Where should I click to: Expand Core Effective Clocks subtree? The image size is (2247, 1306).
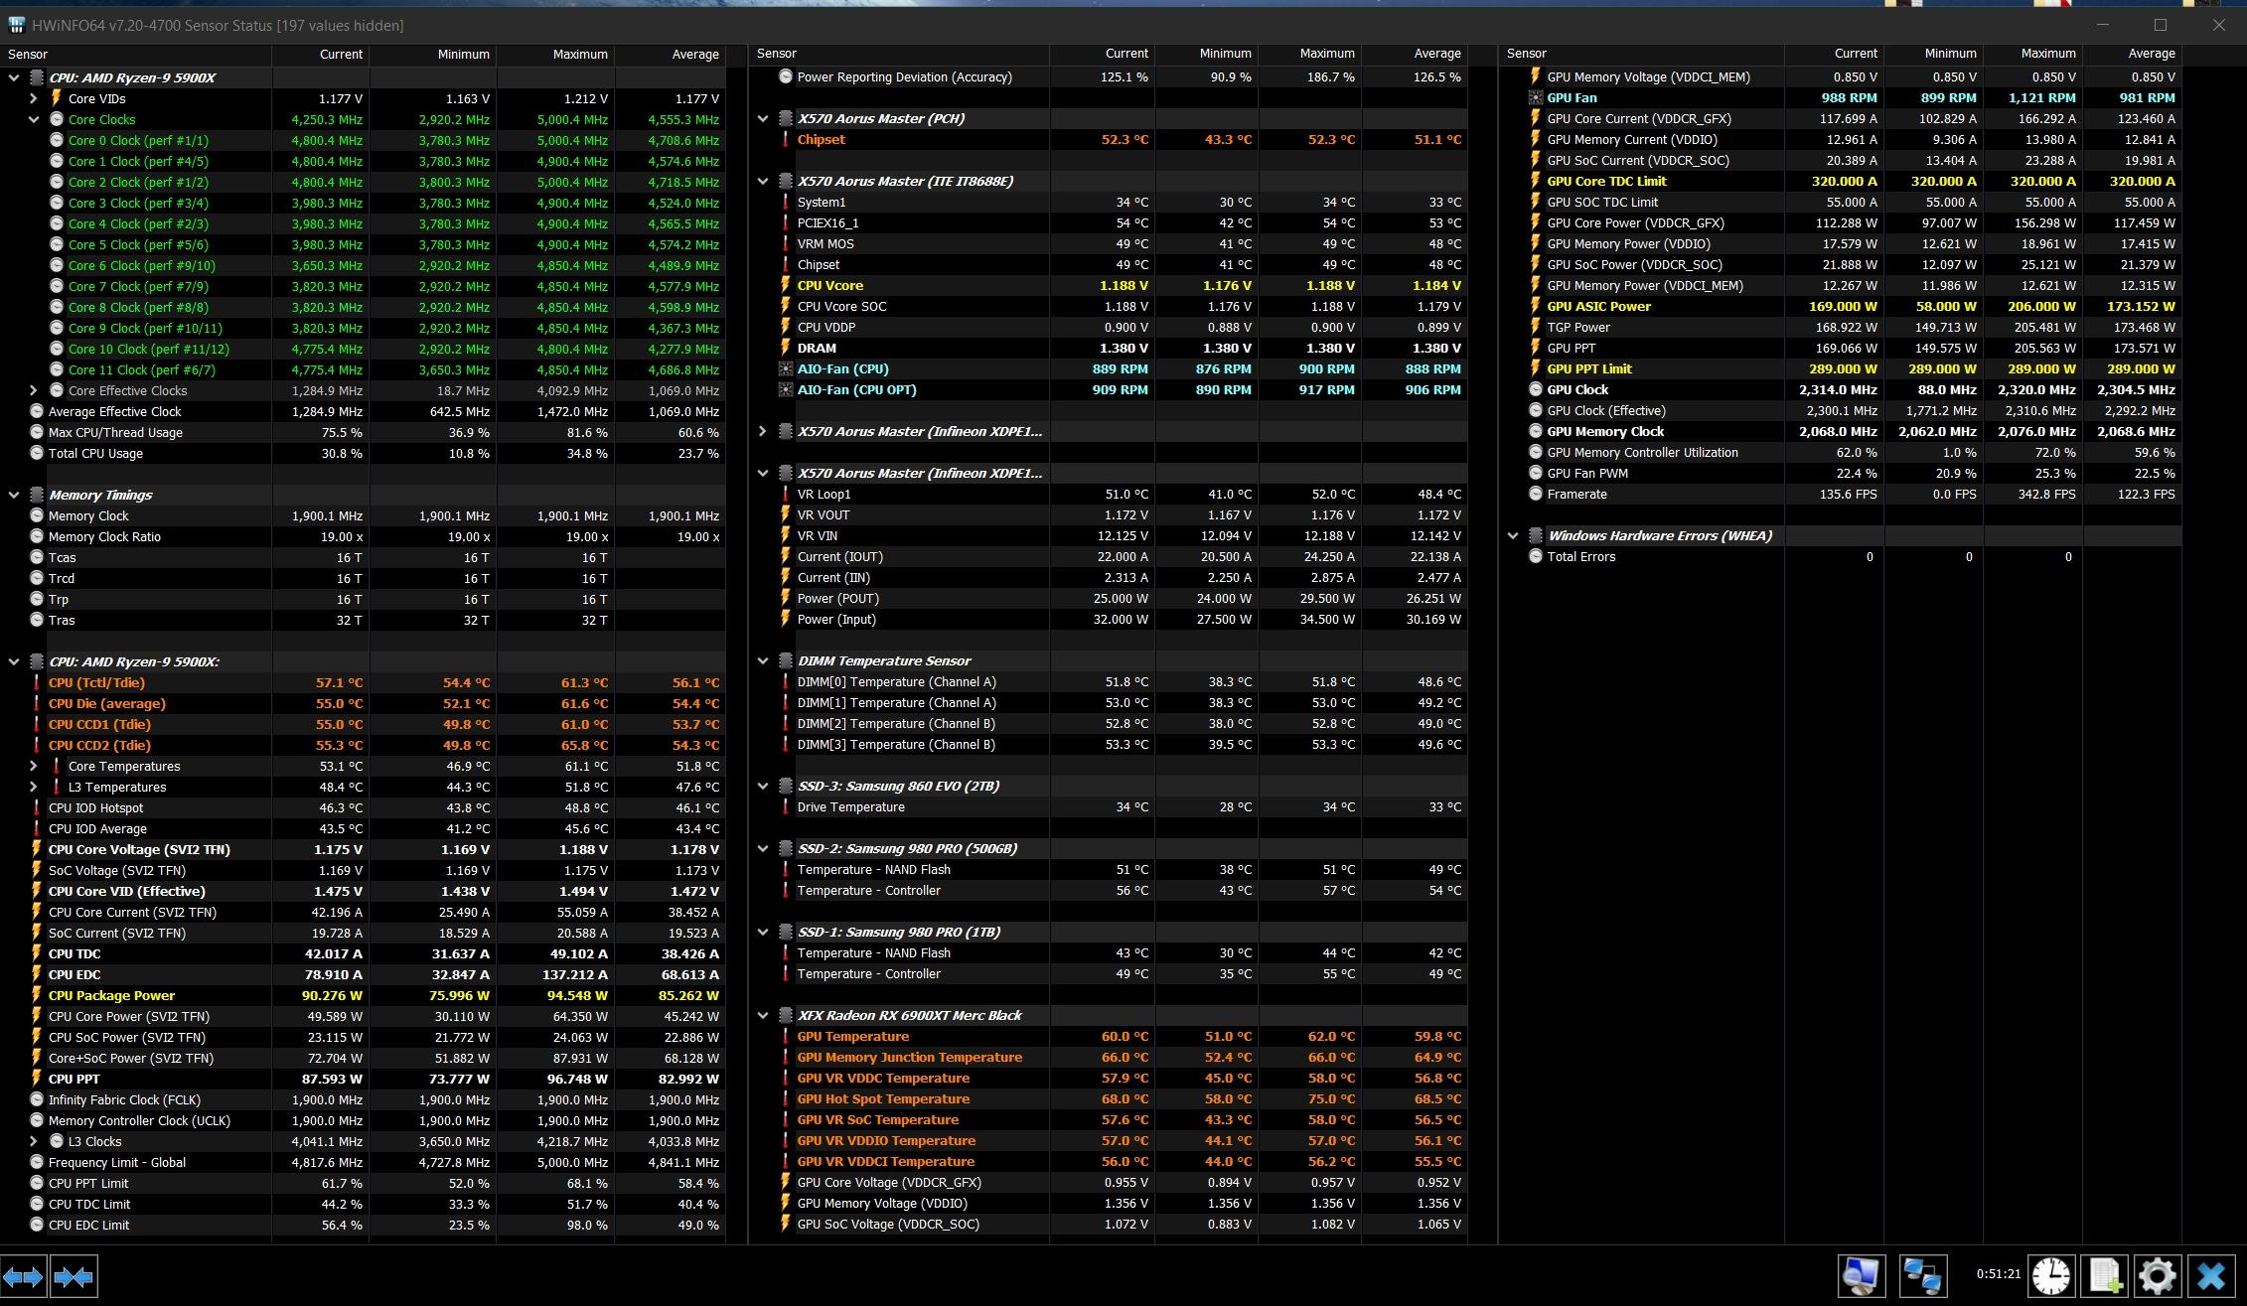click(x=34, y=390)
